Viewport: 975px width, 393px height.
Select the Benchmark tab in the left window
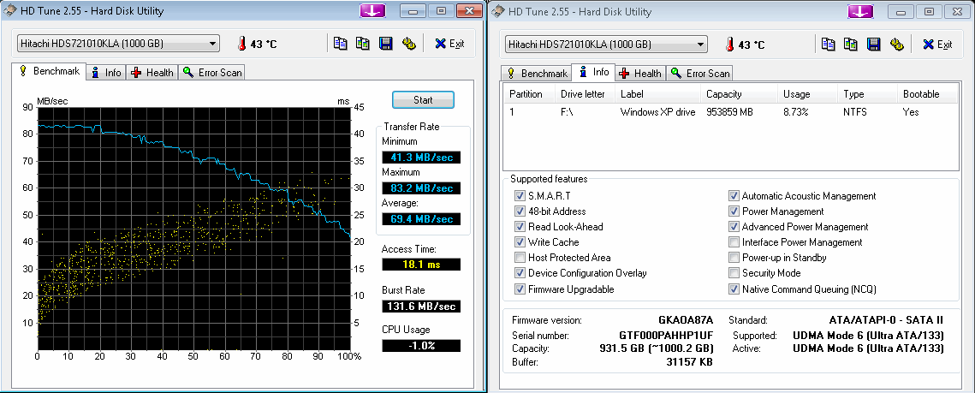click(49, 71)
